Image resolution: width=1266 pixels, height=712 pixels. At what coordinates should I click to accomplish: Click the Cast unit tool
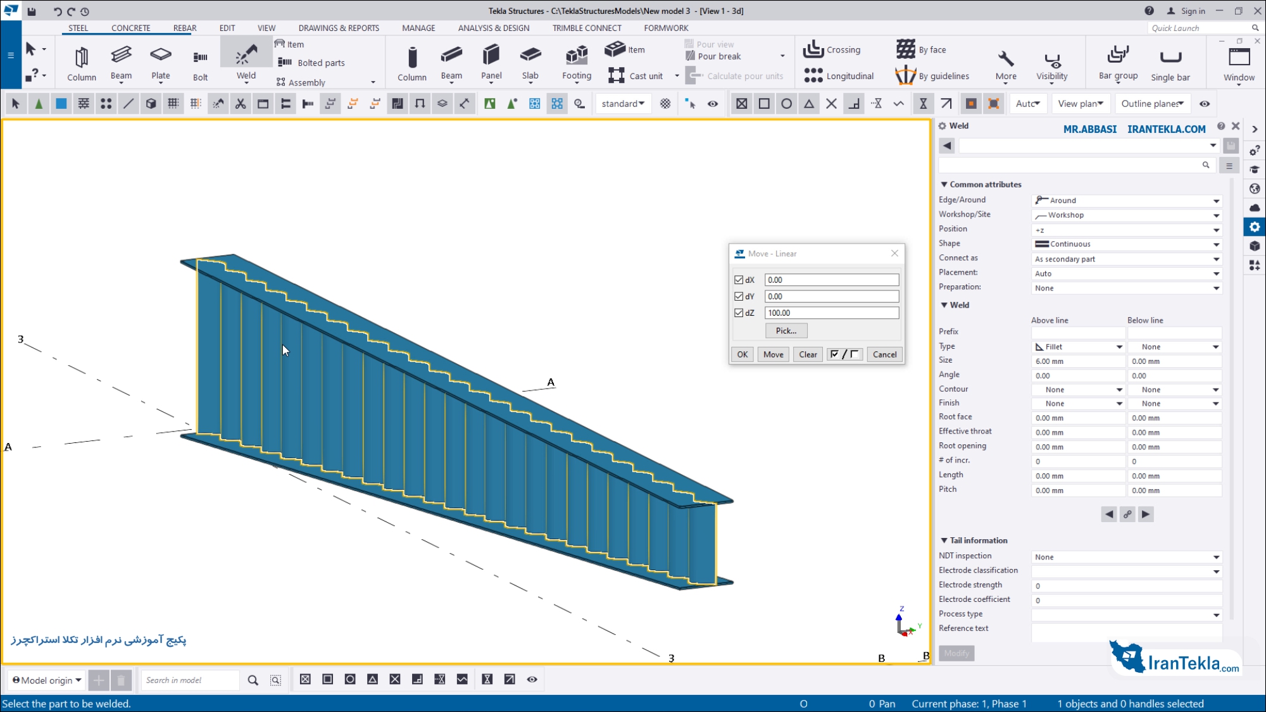tap(636, 76)
